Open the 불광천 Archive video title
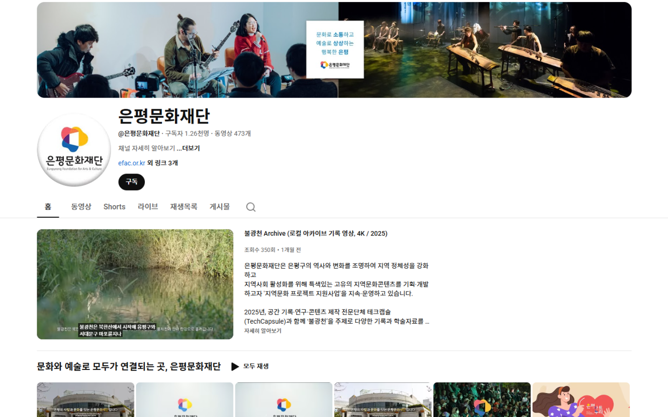 [x=316, y=234]
